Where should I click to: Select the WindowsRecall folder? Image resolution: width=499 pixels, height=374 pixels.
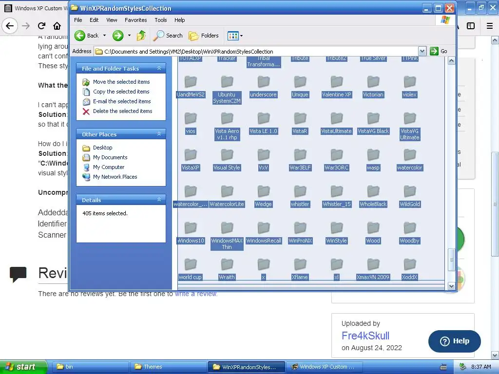click(264, 233)
